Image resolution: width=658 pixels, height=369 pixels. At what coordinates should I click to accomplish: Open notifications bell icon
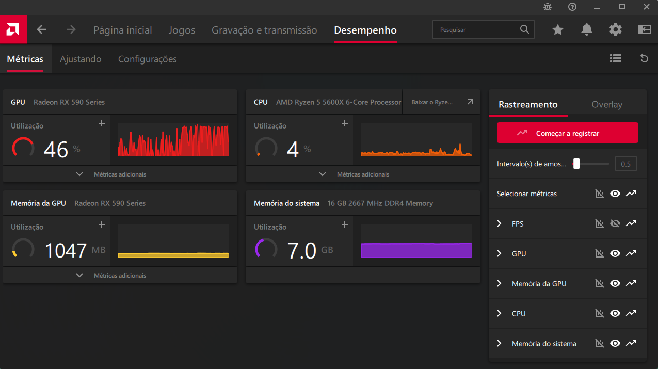587,30
